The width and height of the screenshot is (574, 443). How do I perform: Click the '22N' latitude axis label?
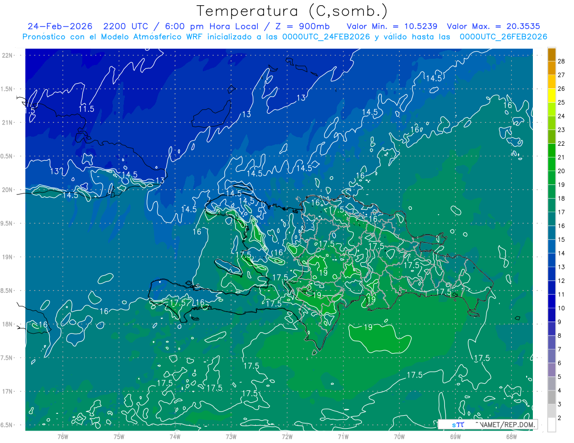tap(7, 55)
